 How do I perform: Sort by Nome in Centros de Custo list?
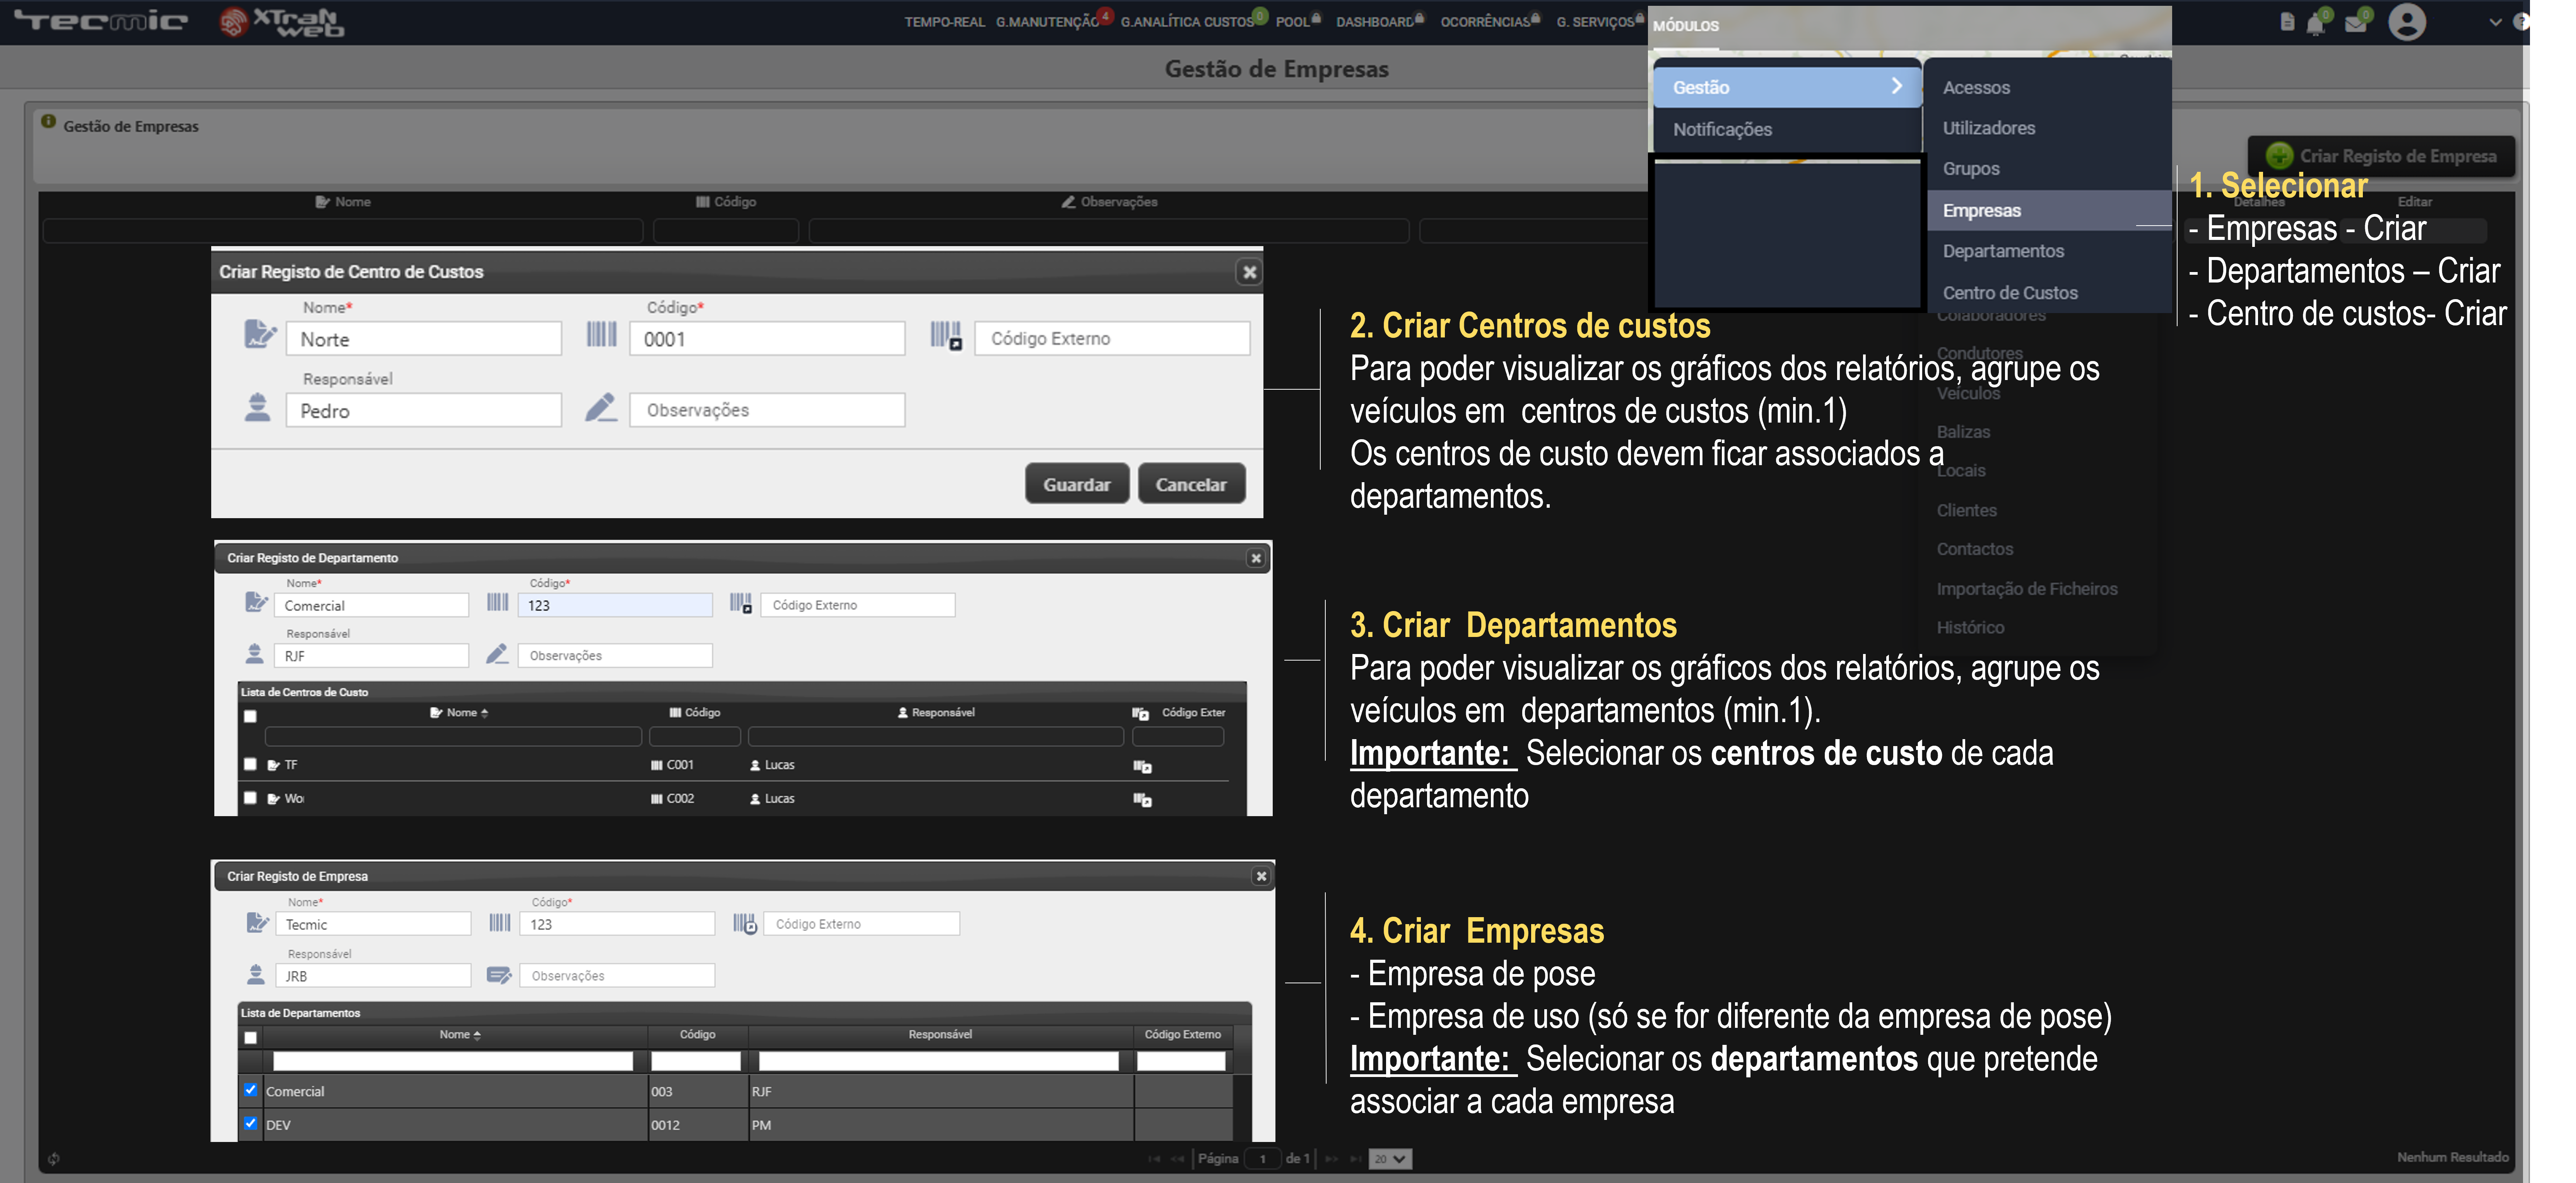point(460,713)
